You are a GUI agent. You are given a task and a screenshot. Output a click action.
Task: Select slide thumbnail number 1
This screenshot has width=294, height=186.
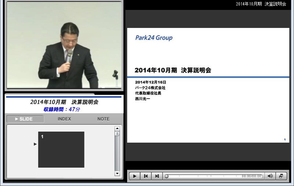[x=61, y=150]
